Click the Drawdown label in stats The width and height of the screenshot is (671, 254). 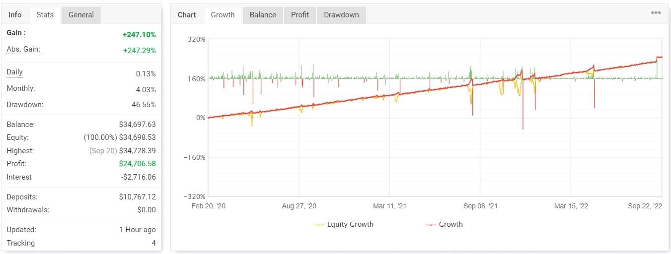pos(25,105)
